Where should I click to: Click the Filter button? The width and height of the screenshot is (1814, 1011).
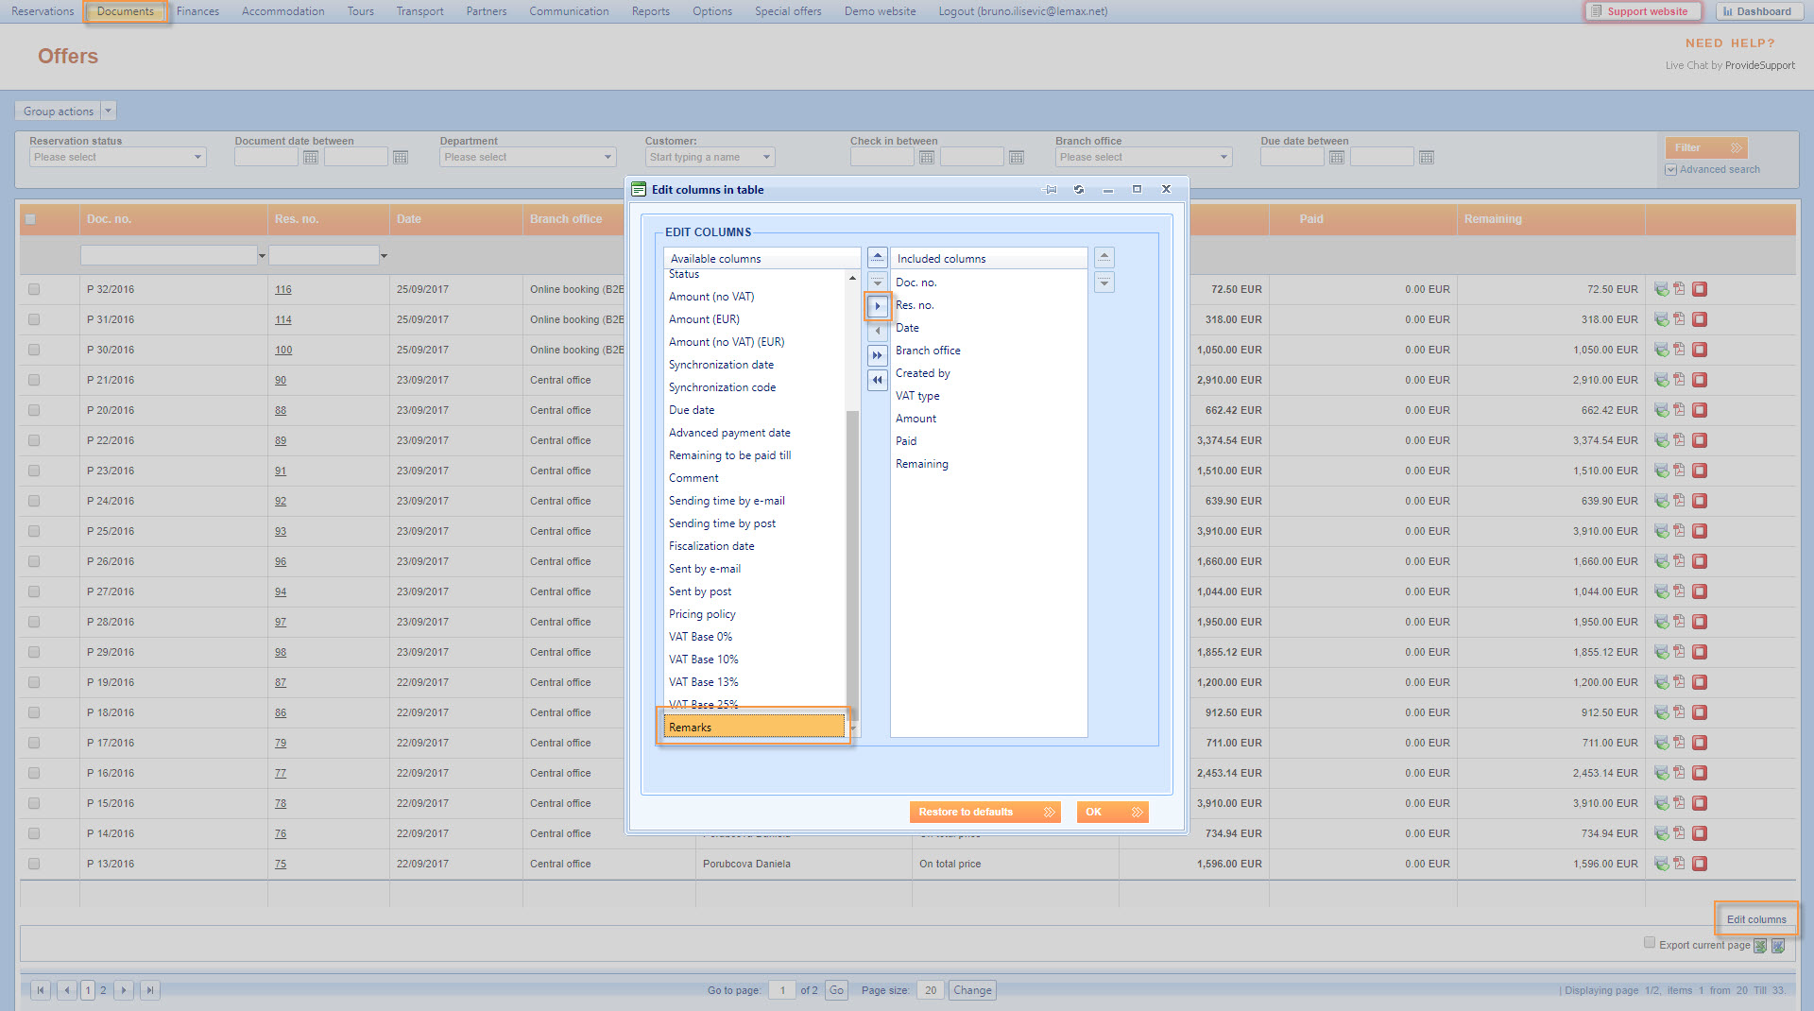(1706, 147)
